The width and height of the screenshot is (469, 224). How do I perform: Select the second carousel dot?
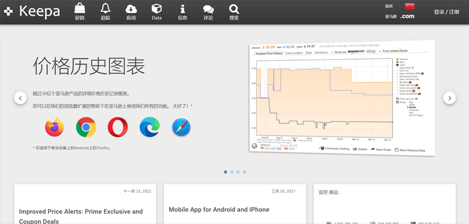click(232, 172)
